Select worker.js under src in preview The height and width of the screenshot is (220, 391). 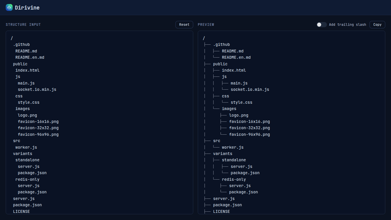[x=233, y=147]
